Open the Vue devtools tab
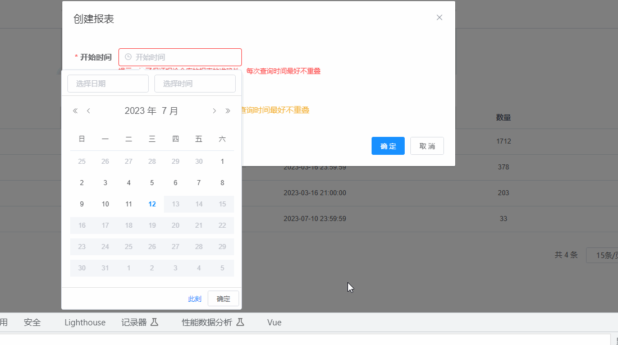Viewport: 618px width, 345px height. 274,323
